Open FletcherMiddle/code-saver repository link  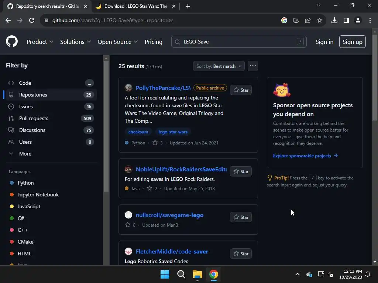(x=172, y=251)
